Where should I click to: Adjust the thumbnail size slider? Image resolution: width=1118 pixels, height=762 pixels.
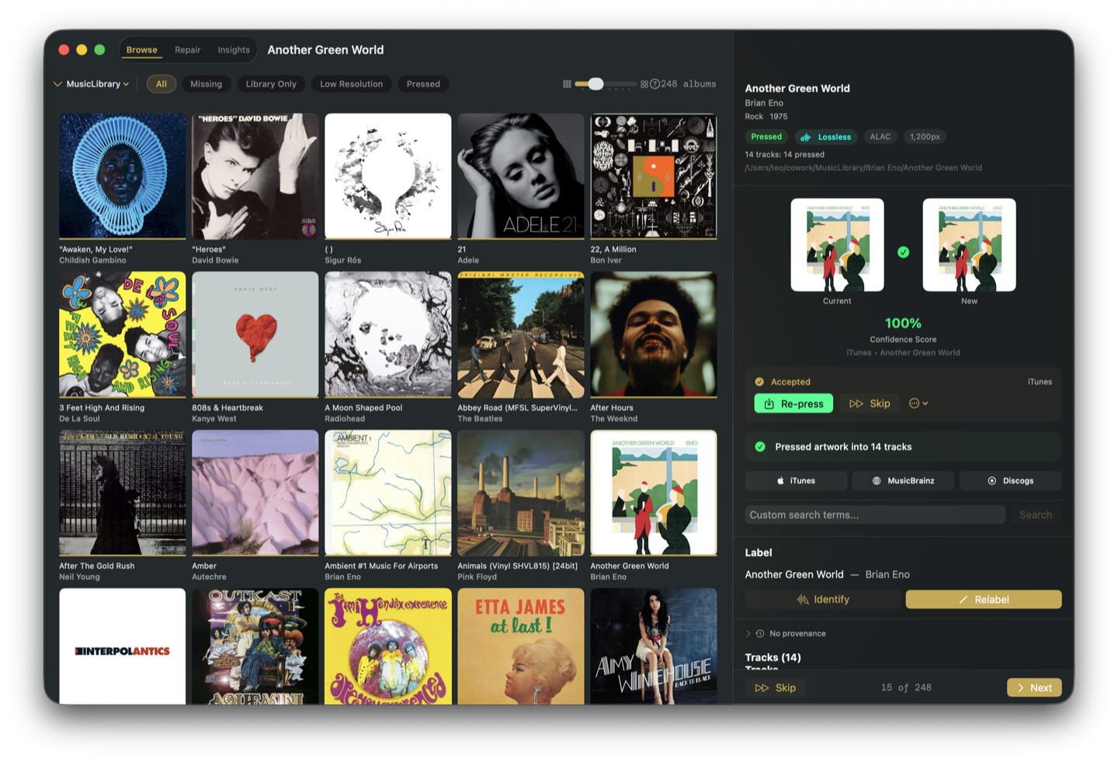(595, 83)
